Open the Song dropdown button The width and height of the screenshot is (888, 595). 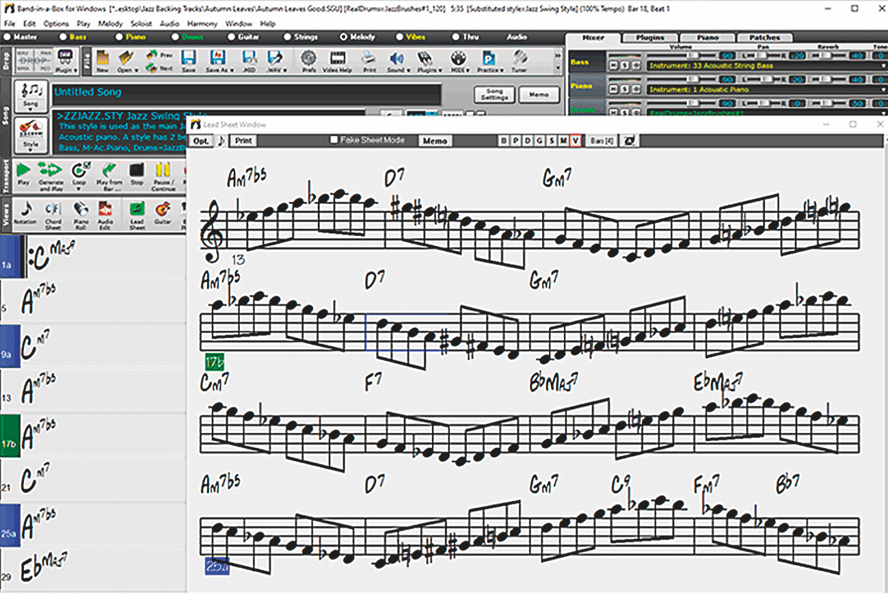point(31,96)
